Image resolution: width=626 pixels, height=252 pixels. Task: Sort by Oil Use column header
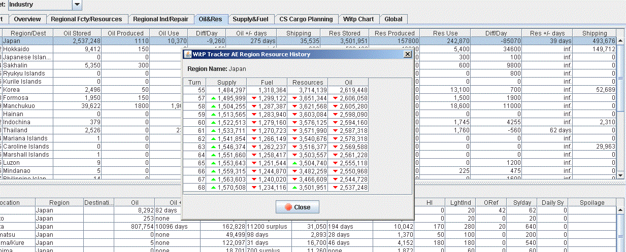click(x=169, y=33)
